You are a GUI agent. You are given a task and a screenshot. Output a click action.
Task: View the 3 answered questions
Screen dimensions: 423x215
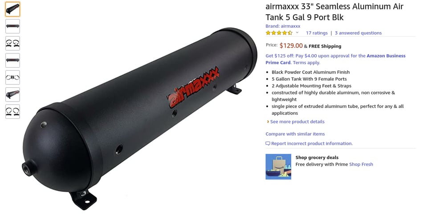pyautogui.click(x=358, y=33)
